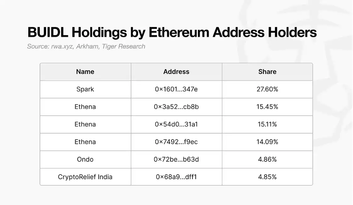Select the 27.60% share cell
Image resolution: width=353 pixels, height=205 pixels.
coord(267,89)
